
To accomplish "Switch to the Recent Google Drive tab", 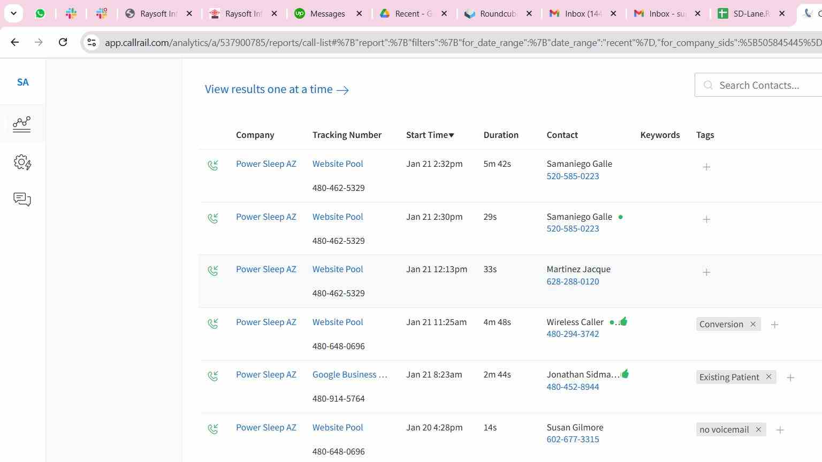I will tap(413, 13).
